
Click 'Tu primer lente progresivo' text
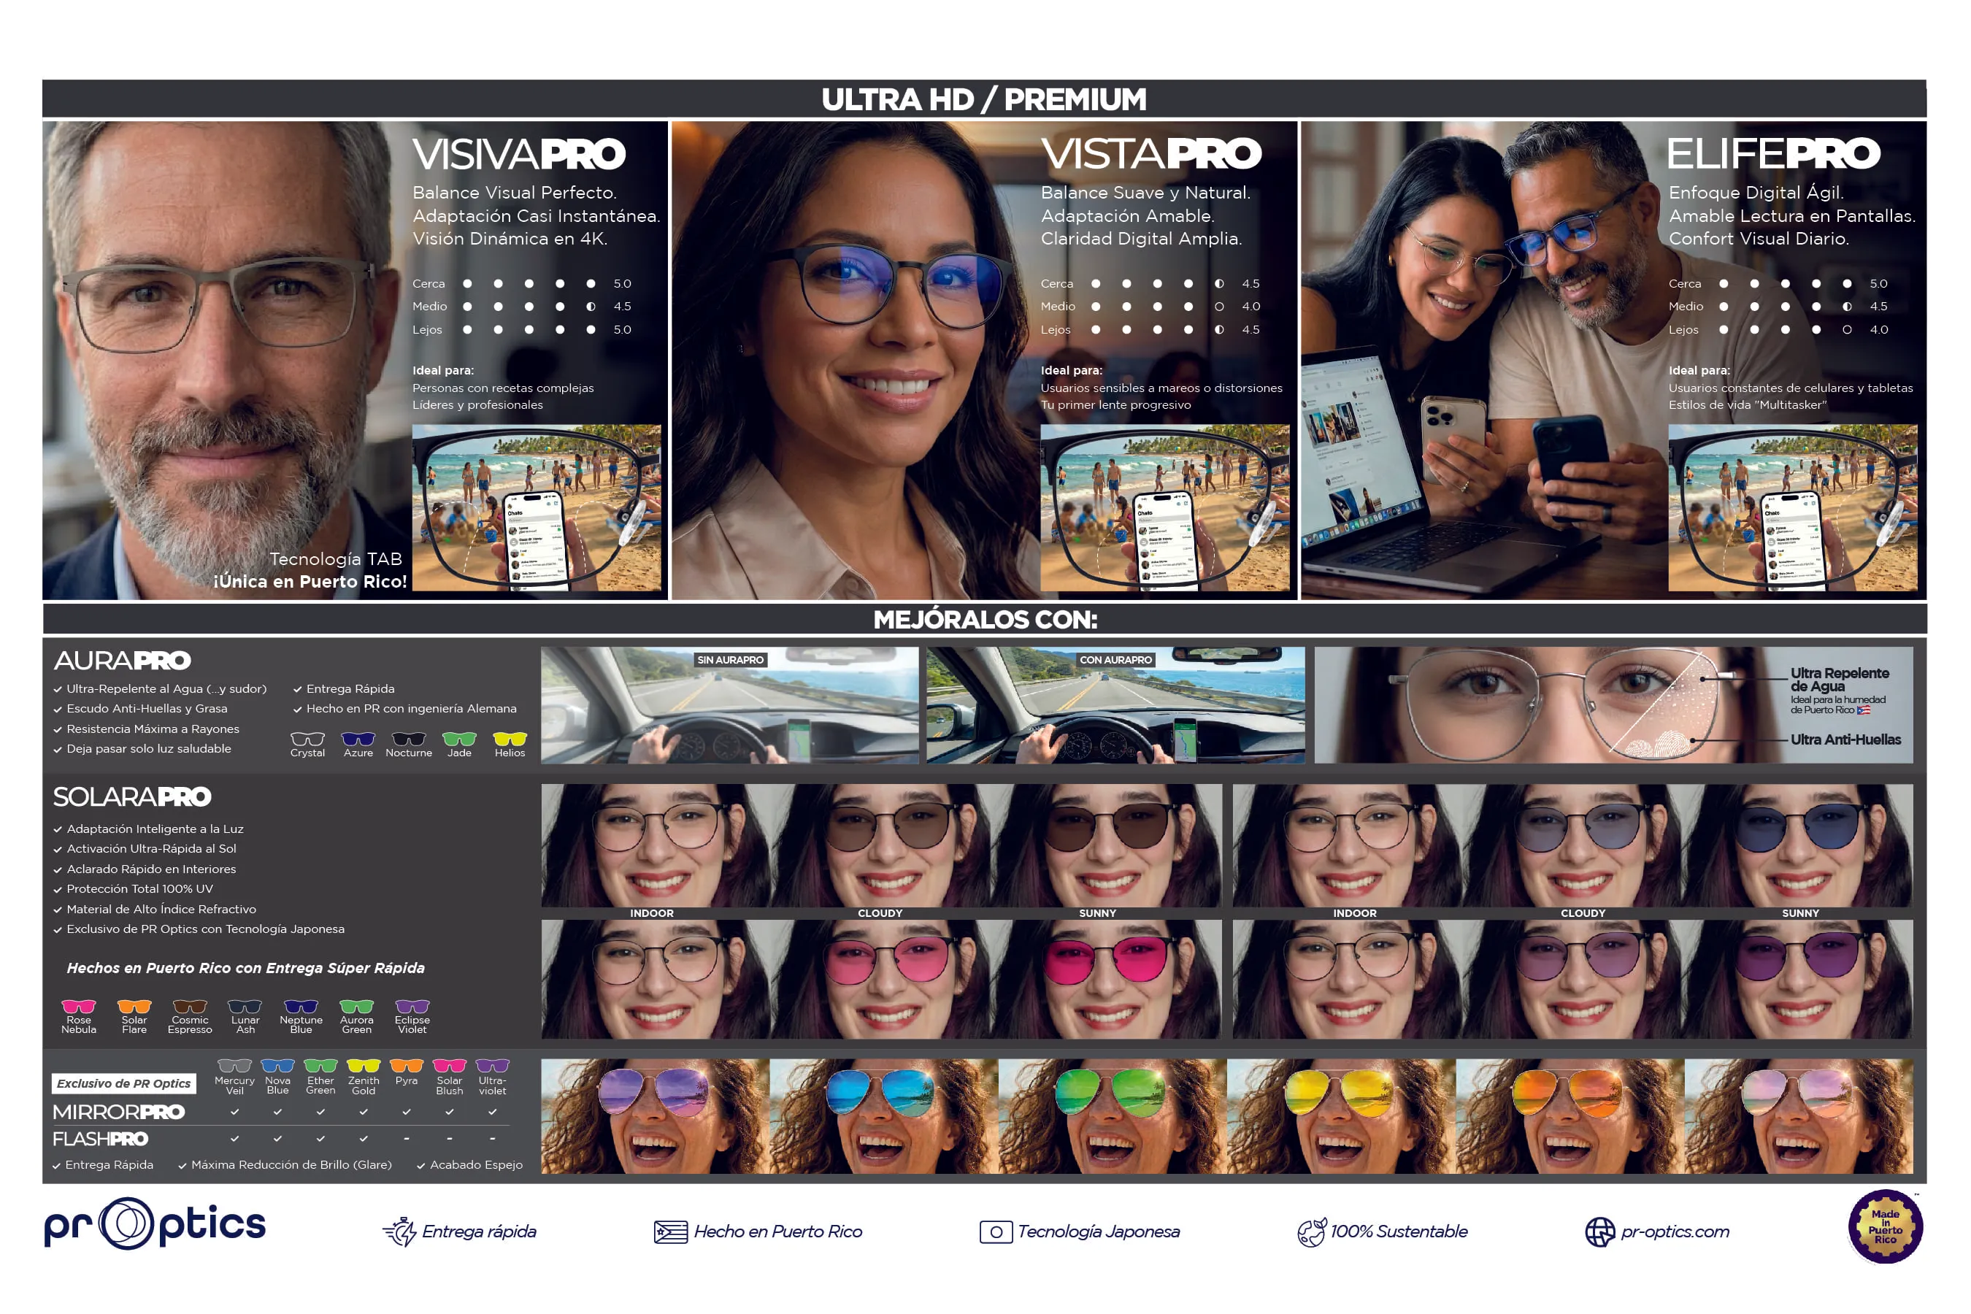point(1115,404)
